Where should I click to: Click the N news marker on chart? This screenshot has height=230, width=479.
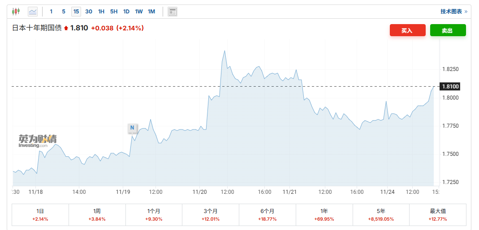point(132,128)
